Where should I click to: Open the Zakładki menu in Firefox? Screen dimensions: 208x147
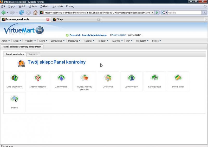(45, 6)
